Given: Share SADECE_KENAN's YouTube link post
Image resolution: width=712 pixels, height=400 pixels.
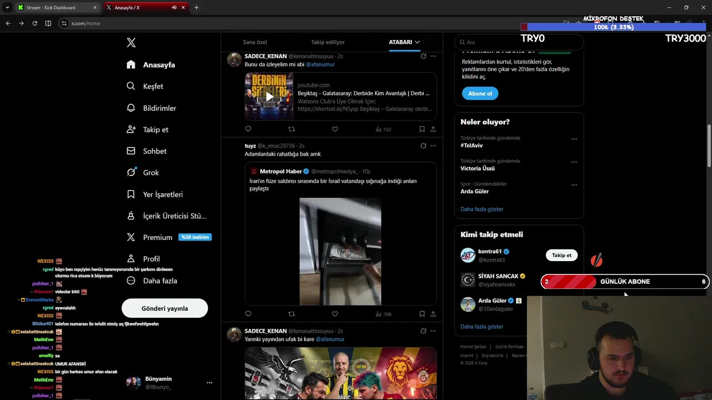Looking at the screenshot, I should pyautogui.click(x=433, y=129).
